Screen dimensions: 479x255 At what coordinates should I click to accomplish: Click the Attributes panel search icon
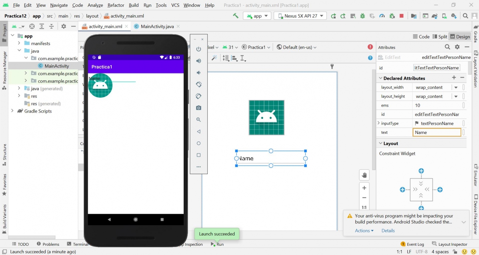[x=447, y=47]
